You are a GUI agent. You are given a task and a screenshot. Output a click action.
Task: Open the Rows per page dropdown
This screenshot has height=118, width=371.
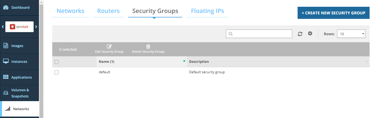tap(351, 34)
